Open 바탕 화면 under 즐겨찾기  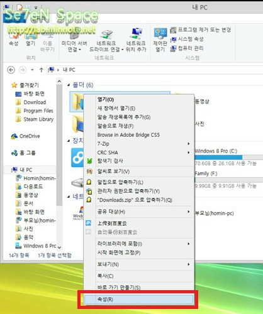tap(30, 94)
